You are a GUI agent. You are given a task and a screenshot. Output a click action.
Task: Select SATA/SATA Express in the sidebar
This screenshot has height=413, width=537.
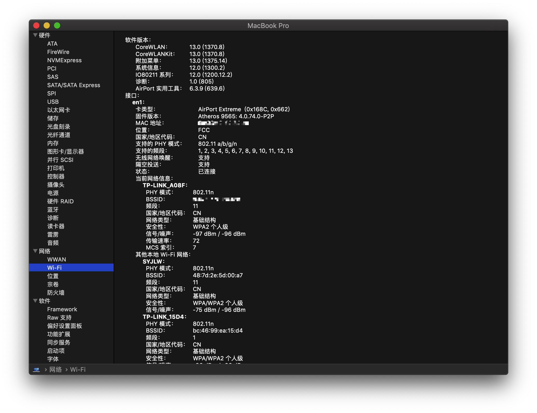pyautogui.click(x=74, y=85)
